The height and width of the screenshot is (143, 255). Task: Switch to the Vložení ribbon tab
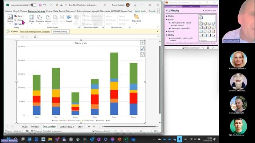pyautogui.click(x=24, y=11)
